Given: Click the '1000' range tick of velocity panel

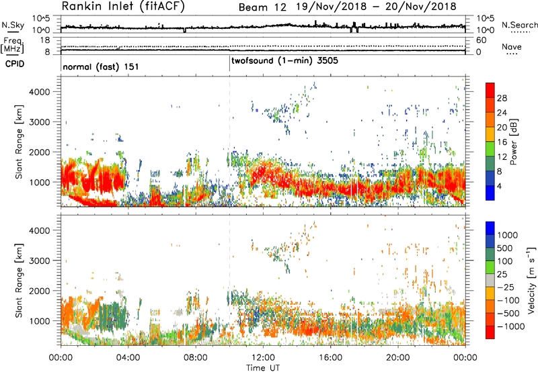Looking at the screenshot, I should pos(40,321).
